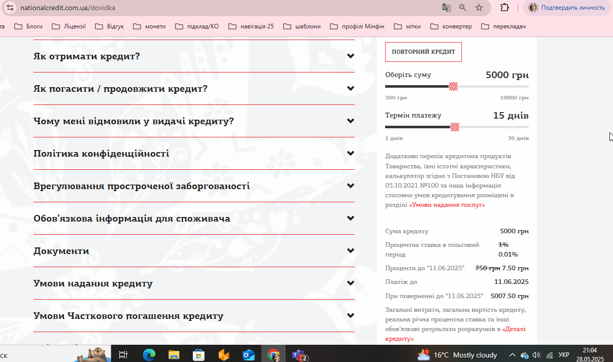Click the Google Translate icon in address bar
613x362 pixels.
[447, 8]
